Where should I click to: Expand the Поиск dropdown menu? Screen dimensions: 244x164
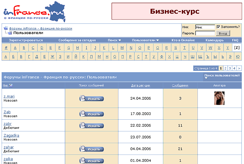coord(115,40)
